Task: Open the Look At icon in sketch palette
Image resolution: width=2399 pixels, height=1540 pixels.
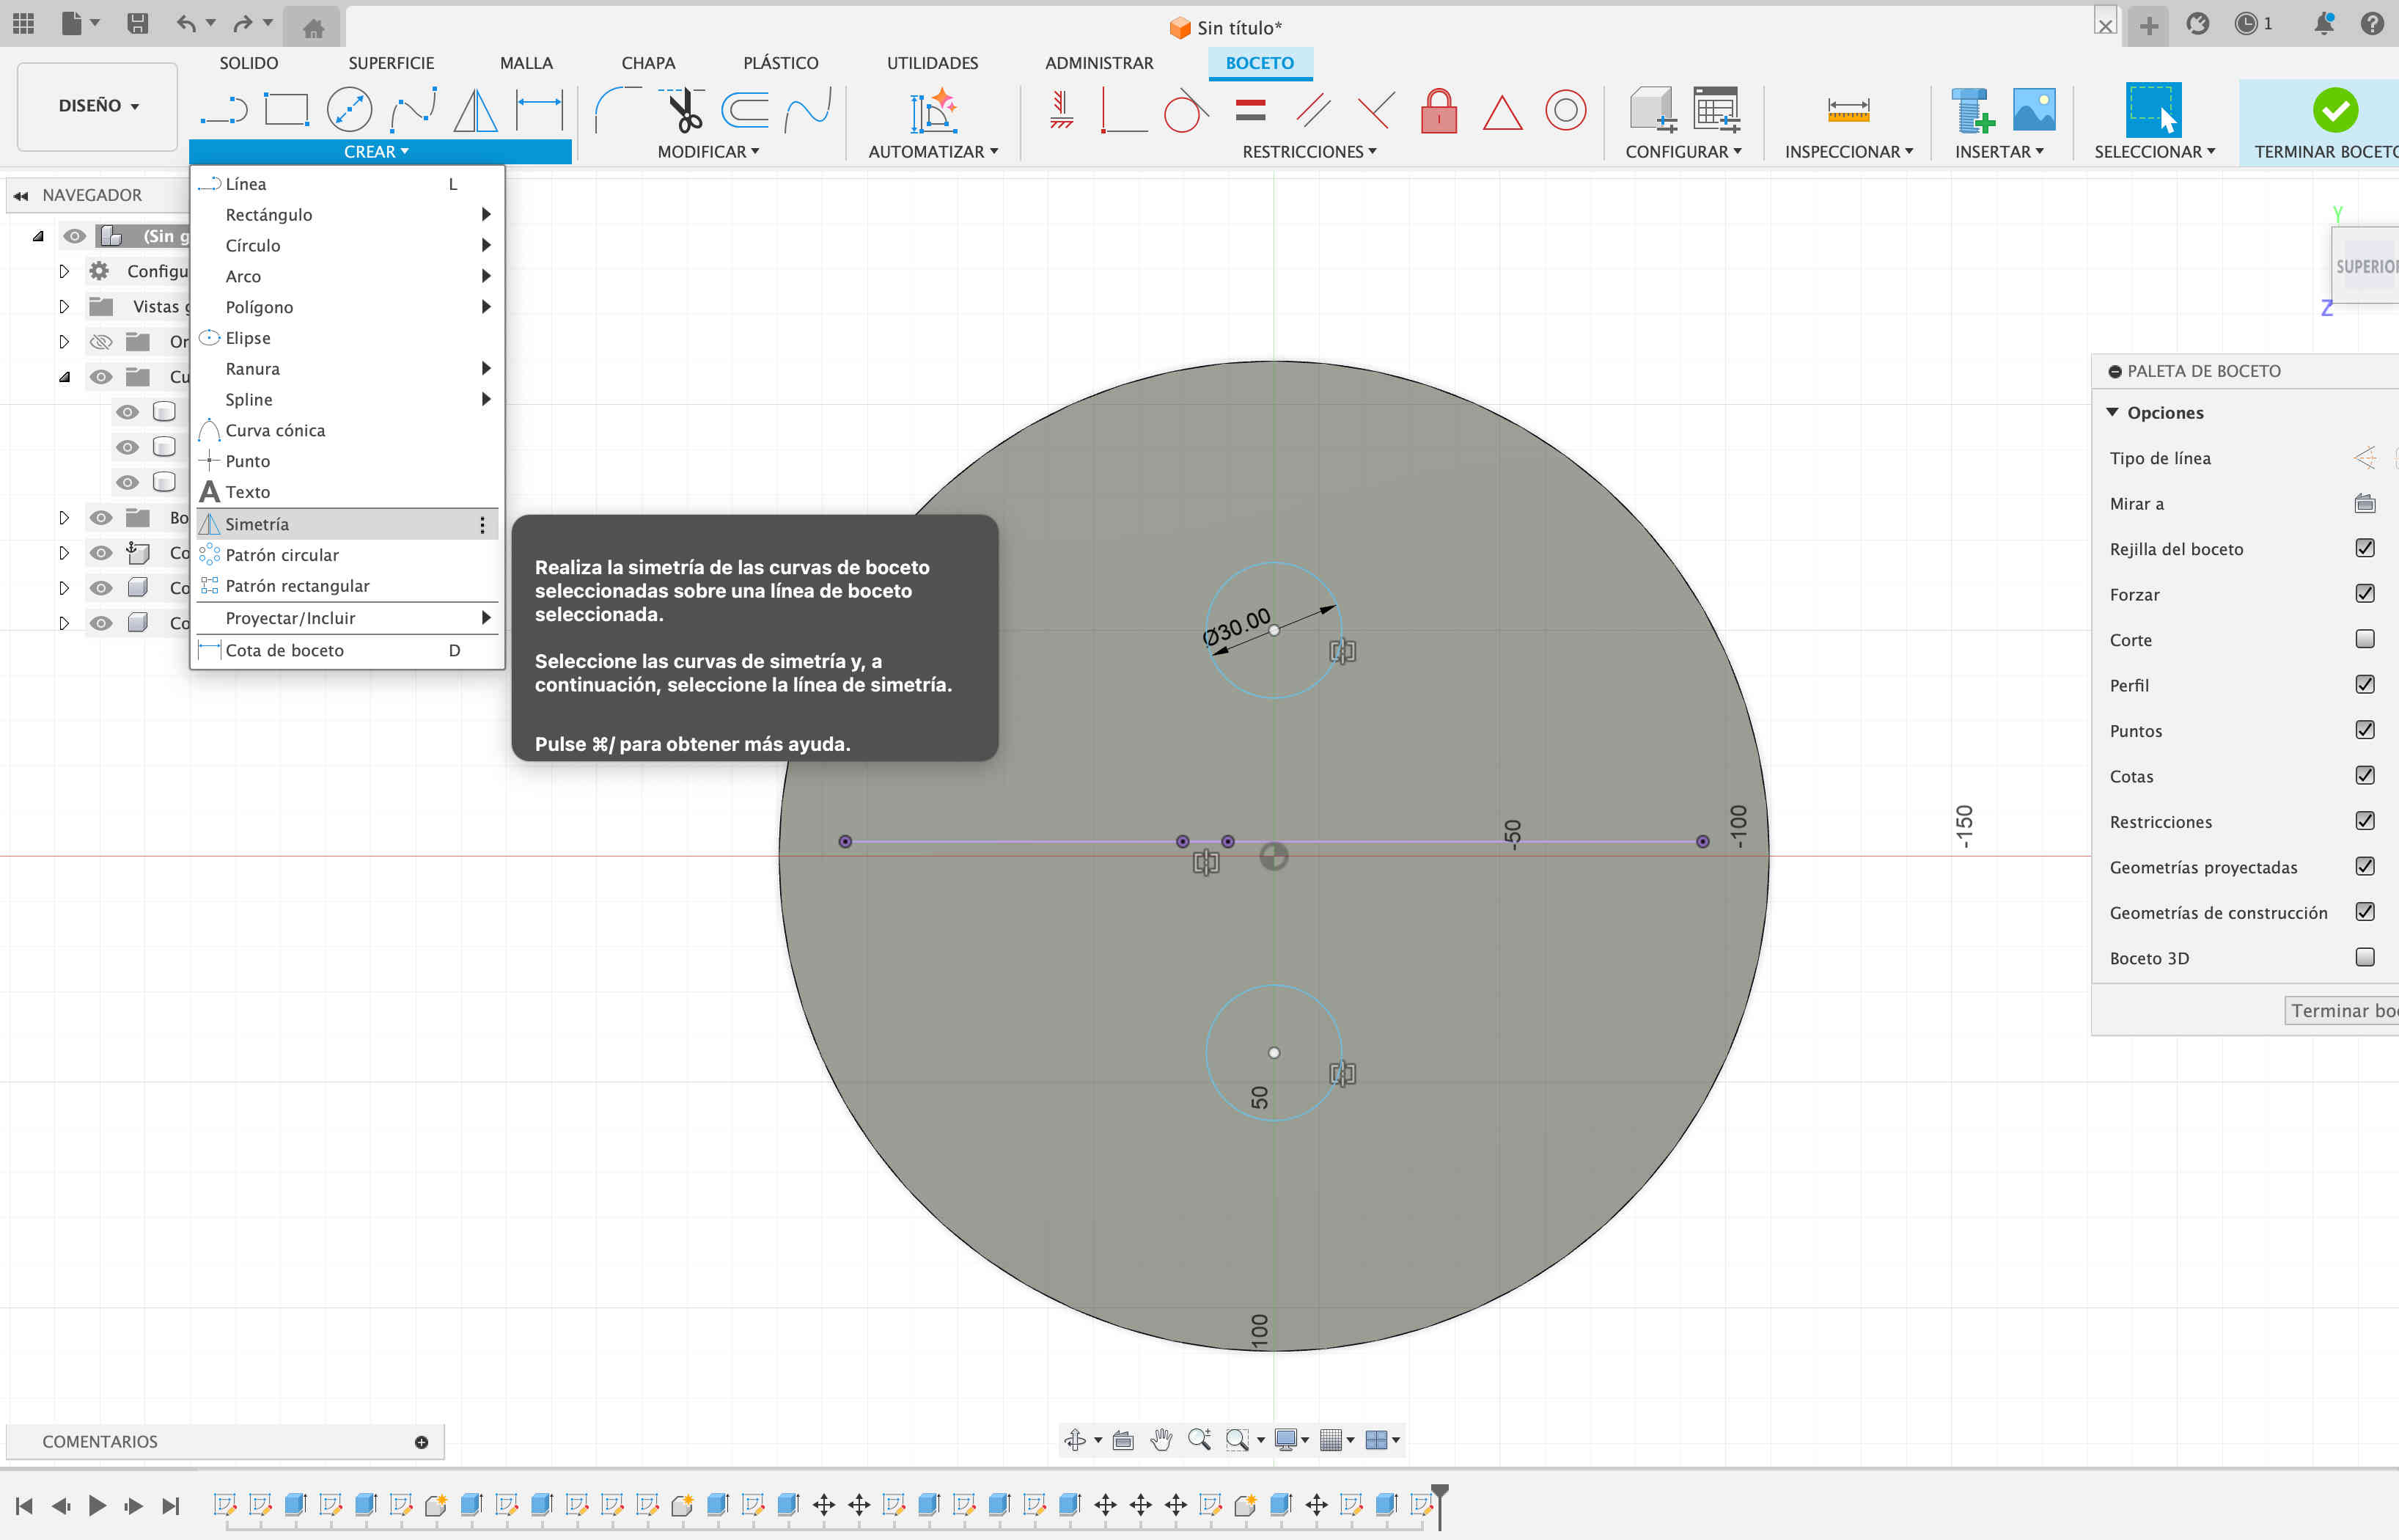Action: [x=2365, y=503]
